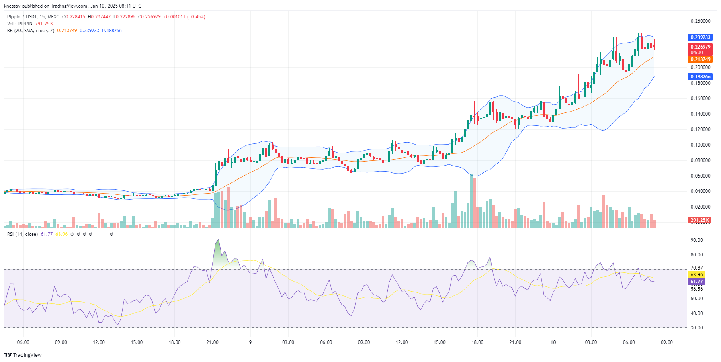Click the 0.100000 price scale label
The width and height of the screenshot is (721, 362).
click(x=701, y=145)
